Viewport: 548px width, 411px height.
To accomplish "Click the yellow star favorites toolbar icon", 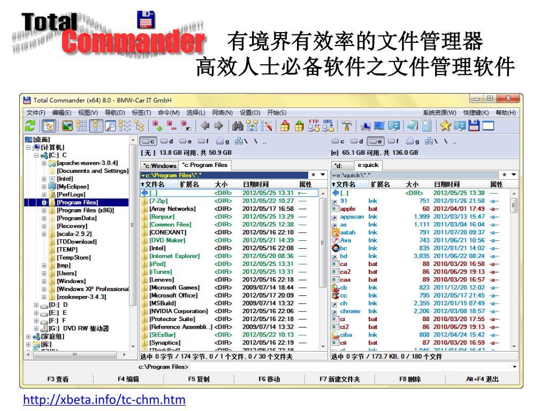I will (445, 126).
